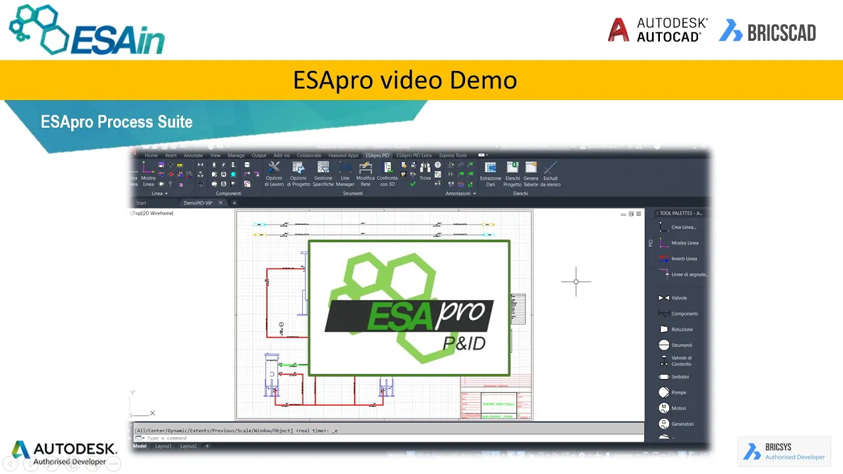Open the ESApro PID Extra tab
The height and width of the screenshot is (474, 843).
(x=414, y=155)
